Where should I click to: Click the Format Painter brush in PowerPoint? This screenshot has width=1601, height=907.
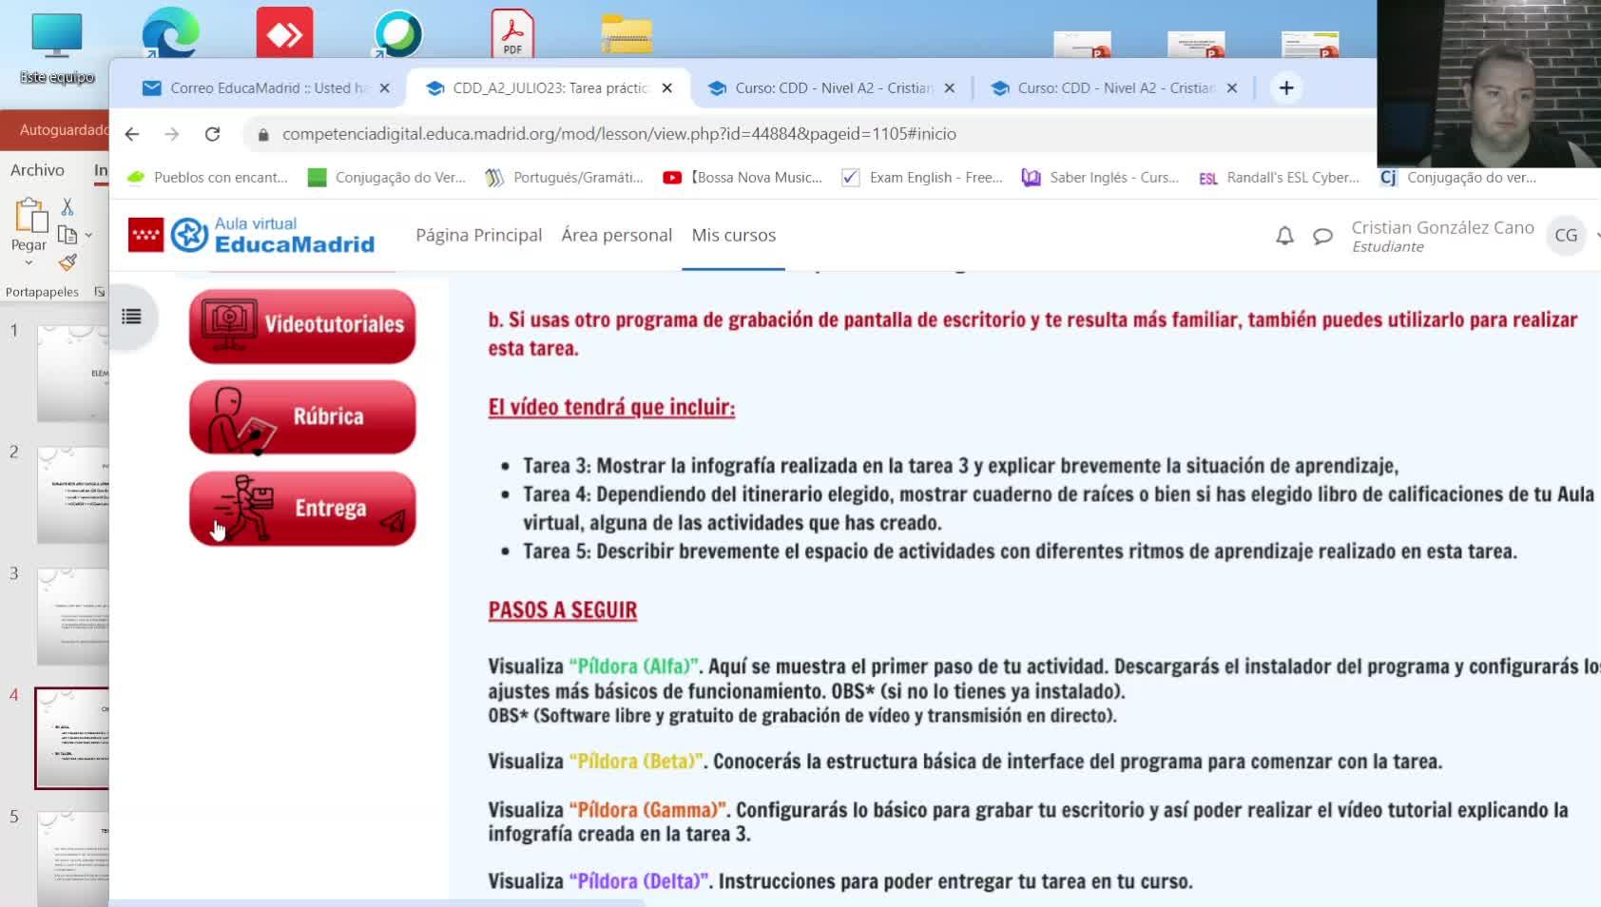(x=67, y=262)
